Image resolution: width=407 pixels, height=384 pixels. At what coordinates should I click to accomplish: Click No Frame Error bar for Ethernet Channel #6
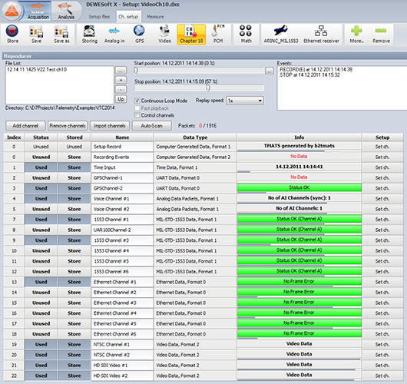click(299, 333)
